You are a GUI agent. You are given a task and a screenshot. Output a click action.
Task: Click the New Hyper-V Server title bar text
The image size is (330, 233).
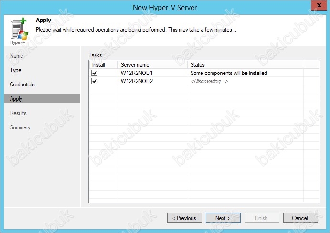165,8
